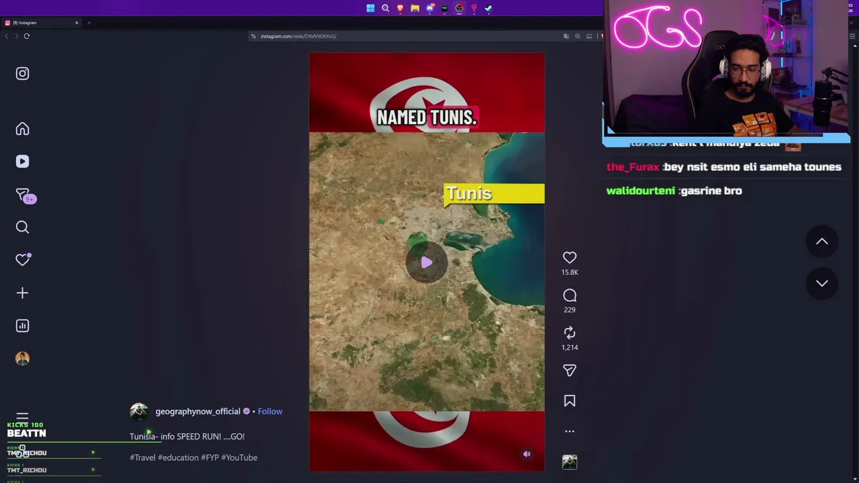
Task: Click the reel caption 'Tunisia- info SPEED RUN!'
Action: [x=187, y=437]
